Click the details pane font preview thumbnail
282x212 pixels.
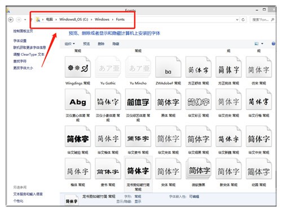point(72,200)
